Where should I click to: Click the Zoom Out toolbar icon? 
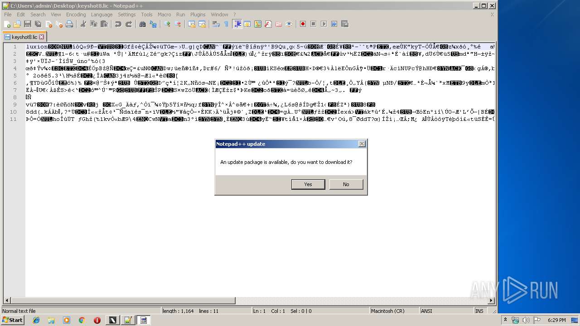178,24
